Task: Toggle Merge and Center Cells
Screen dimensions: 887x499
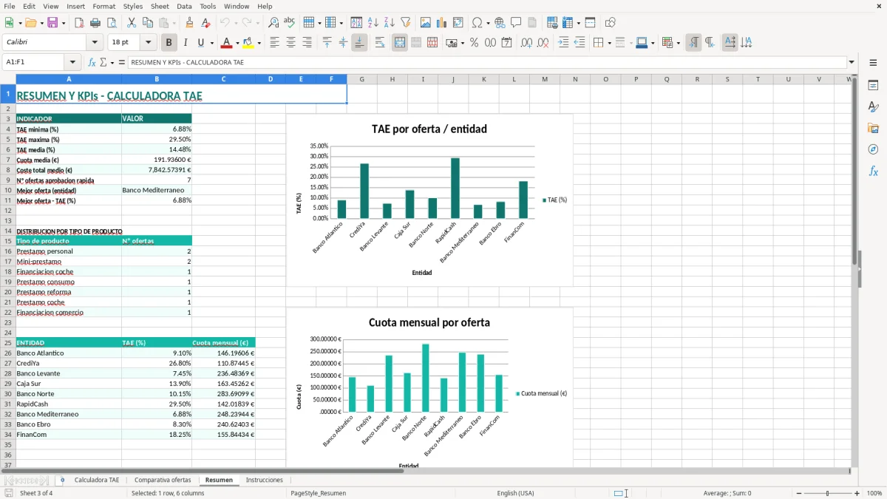Action: tap(400, 43)
